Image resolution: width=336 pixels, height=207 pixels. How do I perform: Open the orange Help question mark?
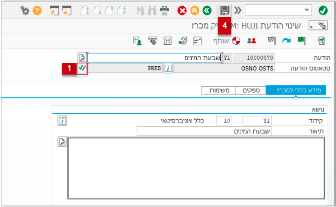click(x=36, y=10)
